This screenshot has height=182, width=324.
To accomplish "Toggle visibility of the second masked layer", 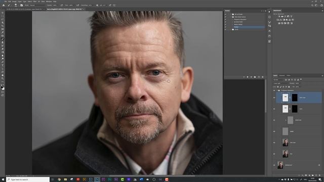I will coord(274,109).
